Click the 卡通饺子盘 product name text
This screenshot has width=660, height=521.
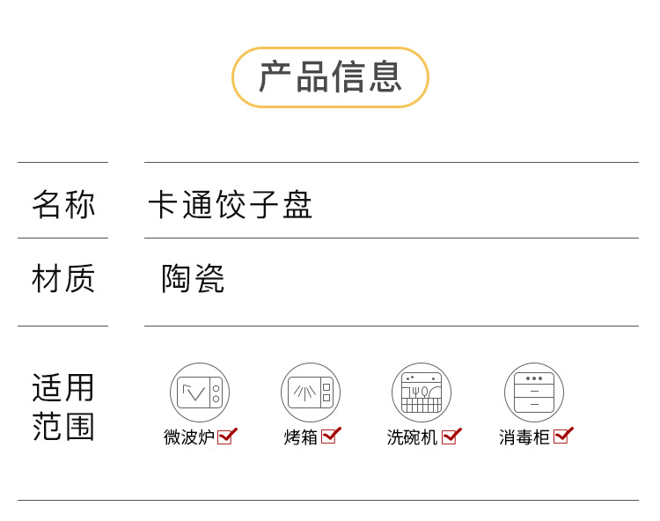click(x=231, y=205)
